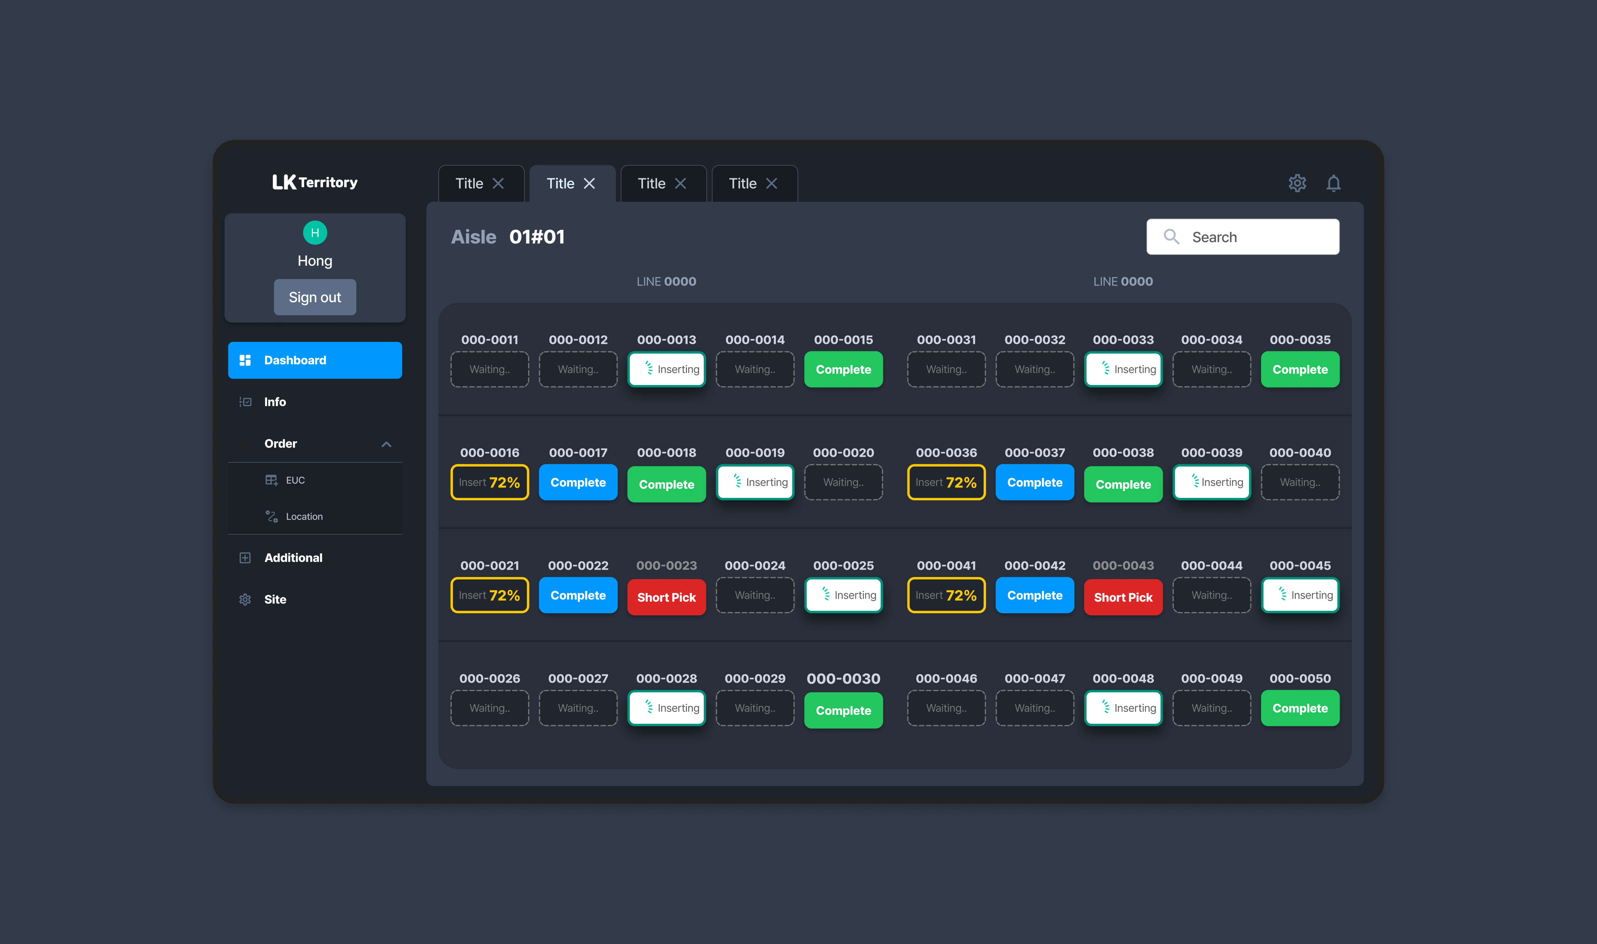Close the third Title tab
This screenshot has height=944, width=1597.
pos(680,183)
